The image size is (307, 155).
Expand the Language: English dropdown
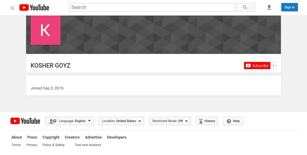pyautogui.click(x=70, y=121)
